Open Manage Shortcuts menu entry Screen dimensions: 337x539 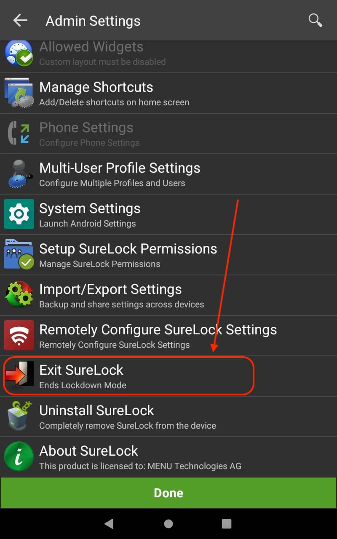[168, 93]
